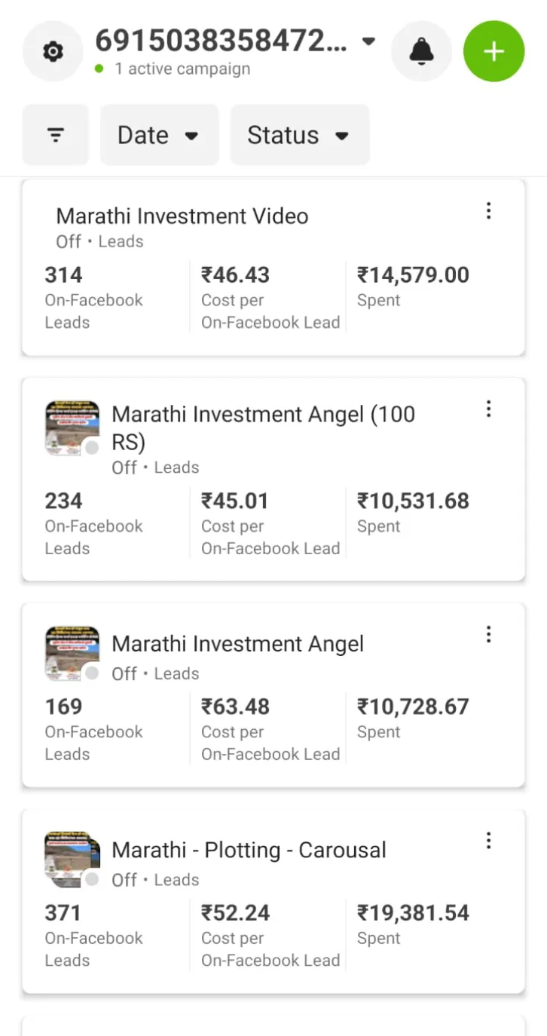Tap the green plus create button
547x1036 pixels.
tap(494, 51)
